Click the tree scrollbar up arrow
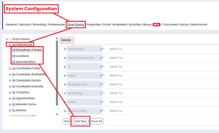This screenshot has height=133, width=219. [57, 38]
